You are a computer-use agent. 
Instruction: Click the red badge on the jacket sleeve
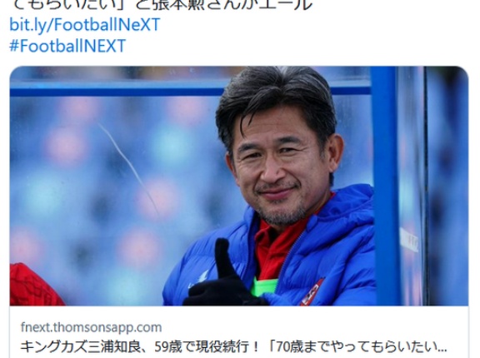(x=312, y=292)
